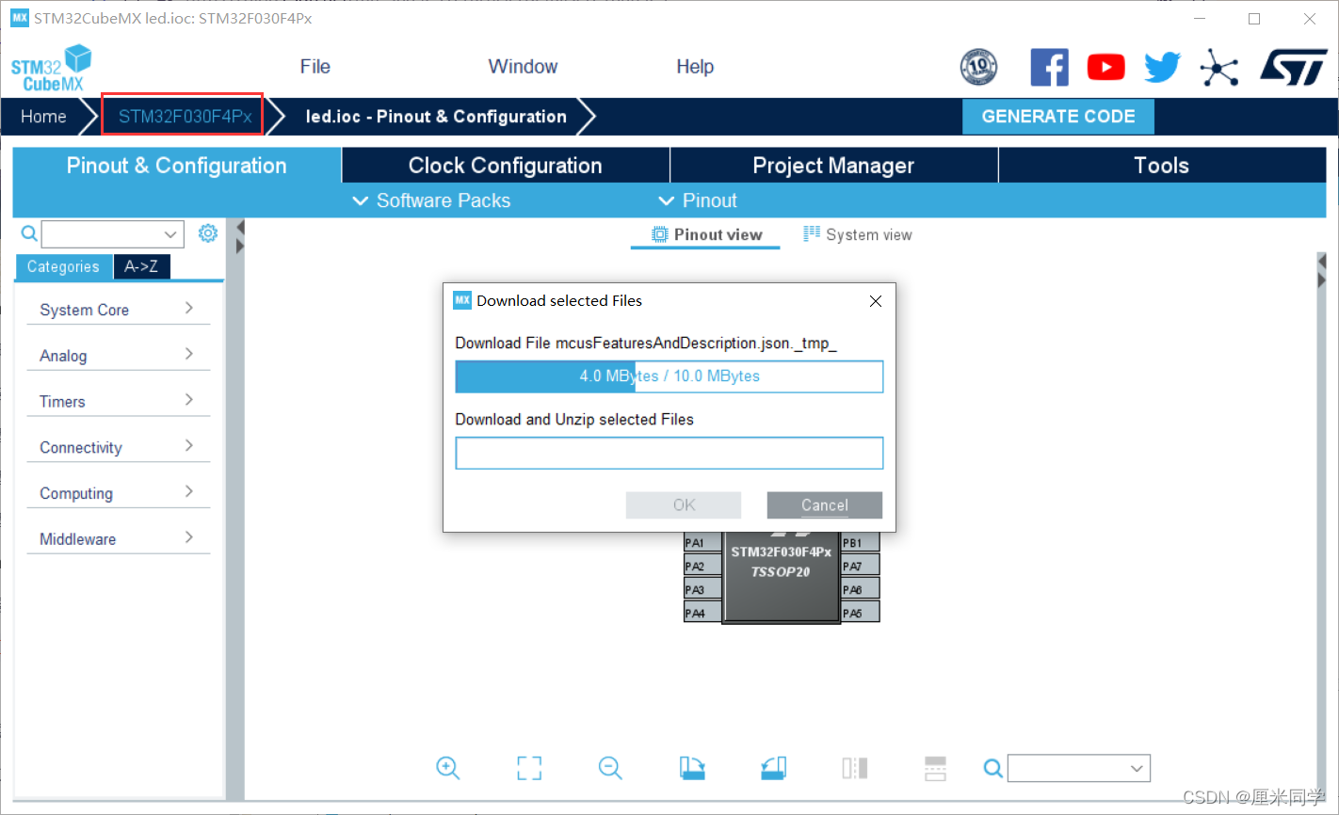The image size is (1339, 815).
Task: Click the led.ioc Pinout & Configuration breadcrumb
Action: coord(436,117)
